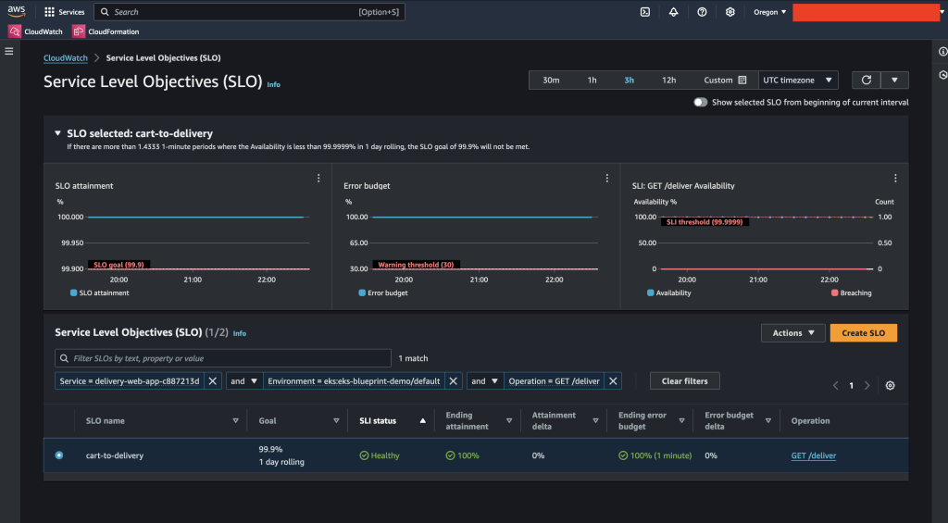The image size is (948, 523).
Task: Open the info panel icon on right edge
Action: (x=942, y=52)
